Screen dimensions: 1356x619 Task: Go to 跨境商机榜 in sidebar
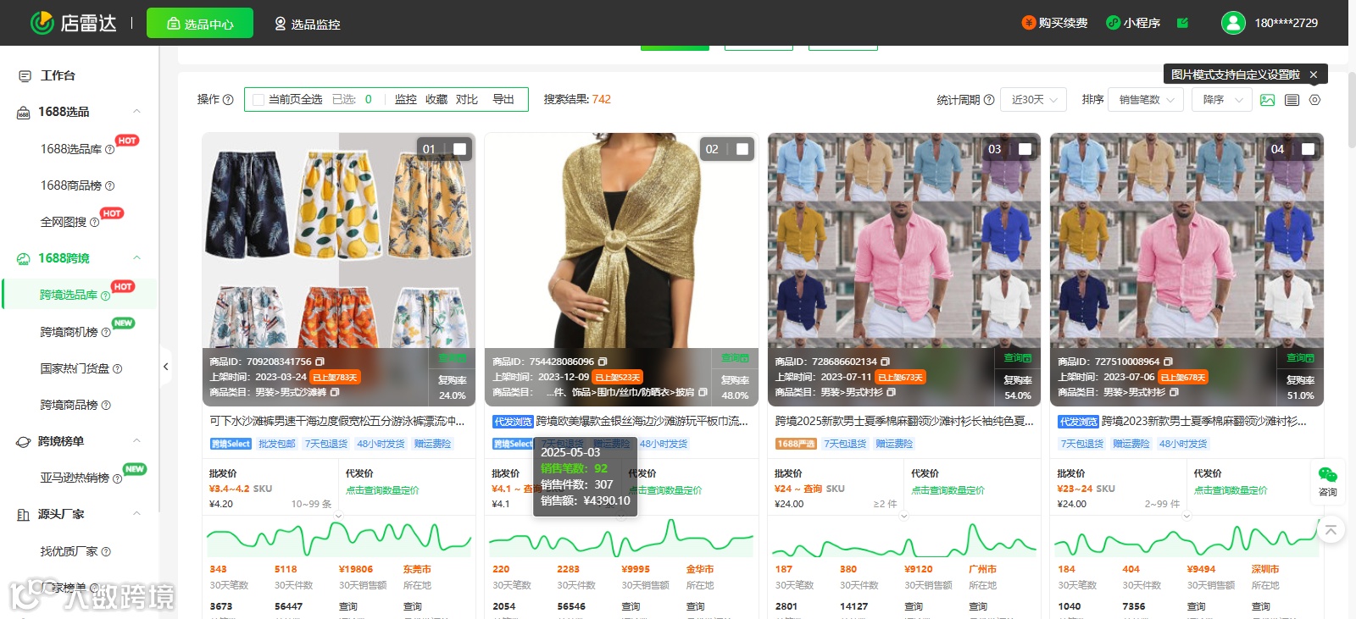[69, 332]
